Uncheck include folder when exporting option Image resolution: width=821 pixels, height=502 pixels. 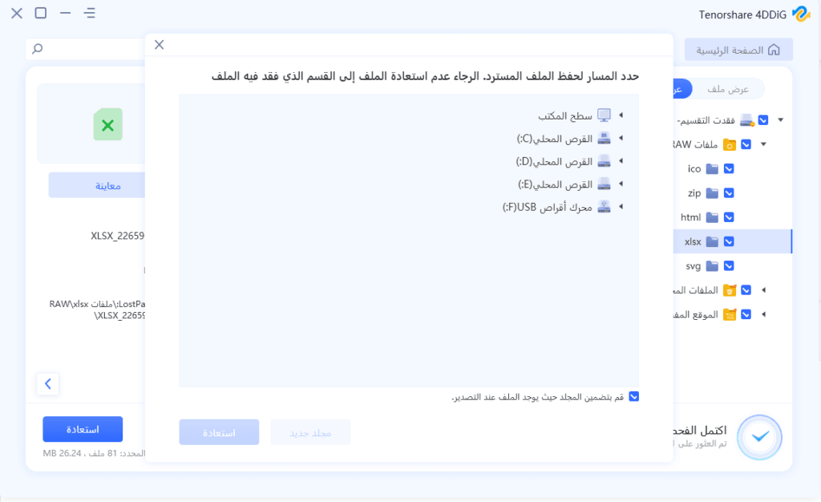click(x=633, y=396)
